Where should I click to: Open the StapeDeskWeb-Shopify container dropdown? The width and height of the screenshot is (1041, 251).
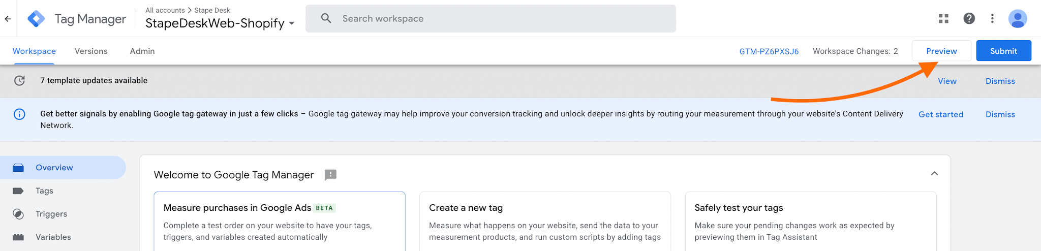tap(220, 23)
